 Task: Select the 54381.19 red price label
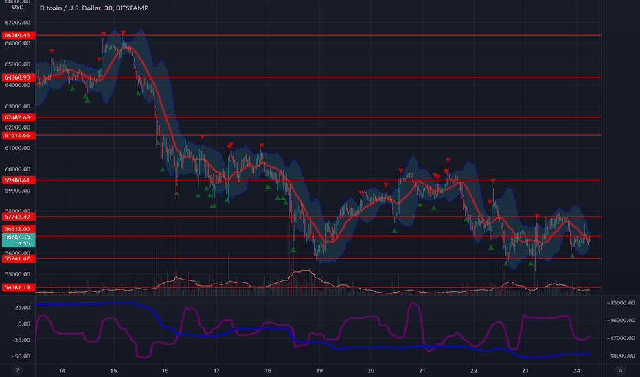(x=19, y=288)
